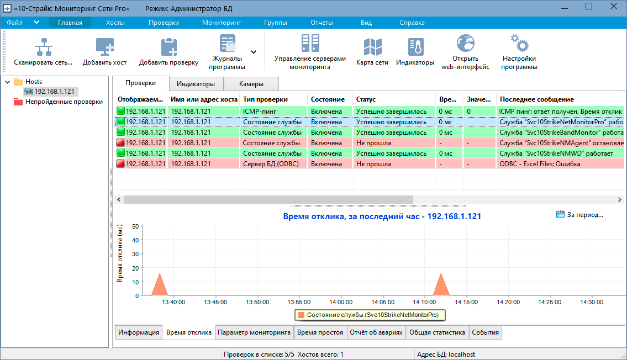This screenshot has height=360, width=627.
Task: Click the green status icon of Svc10StrikeBandMonitor row
Action: click(x=120, y=132)
